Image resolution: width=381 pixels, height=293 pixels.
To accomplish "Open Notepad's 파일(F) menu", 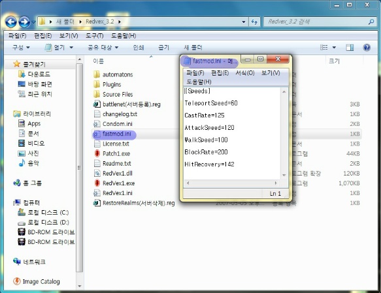I will 195,73.
